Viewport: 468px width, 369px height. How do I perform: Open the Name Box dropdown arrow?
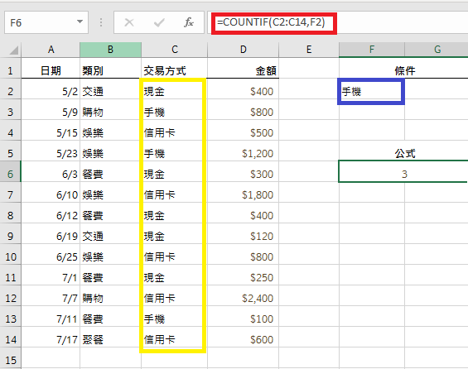80,22
